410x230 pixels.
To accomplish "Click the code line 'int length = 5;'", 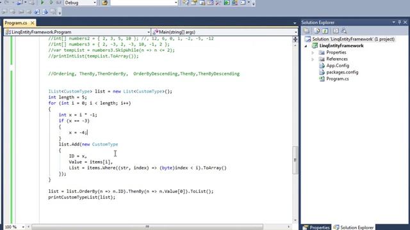I will (67, 97).
